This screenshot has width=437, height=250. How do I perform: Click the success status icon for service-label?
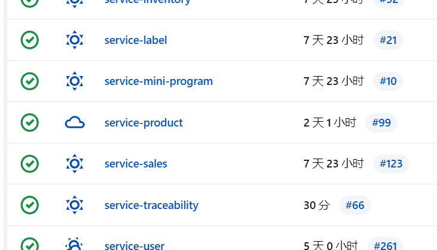tap(30, 40)
